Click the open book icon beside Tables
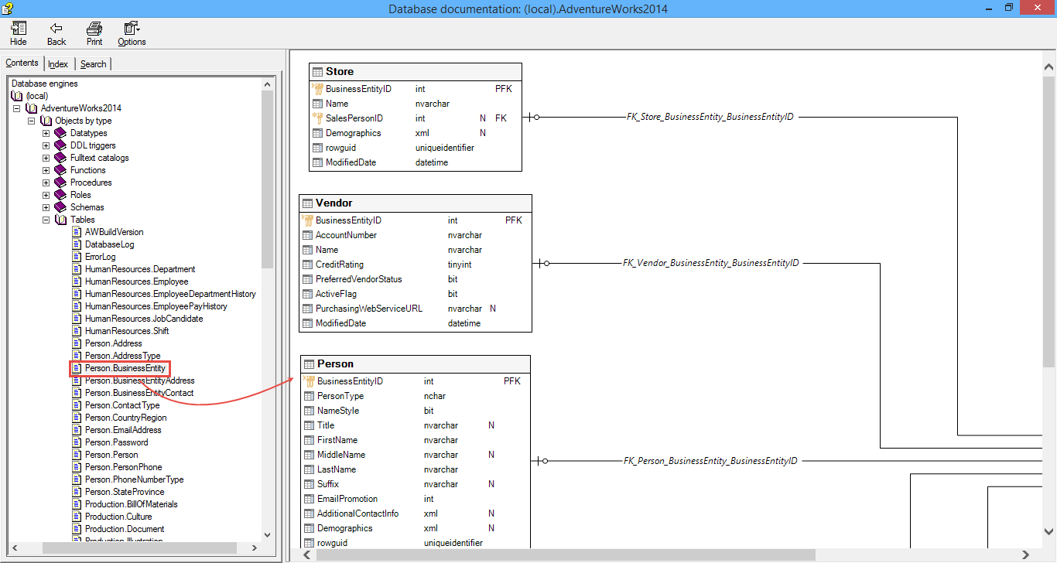Screen dimensions: 1057x563 [x=61, y=220]
